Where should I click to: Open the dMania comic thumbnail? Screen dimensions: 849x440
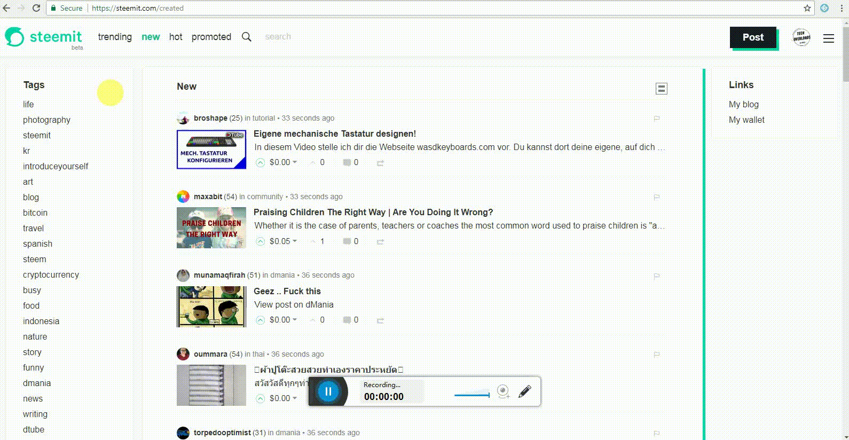click(x=211, y=307)
